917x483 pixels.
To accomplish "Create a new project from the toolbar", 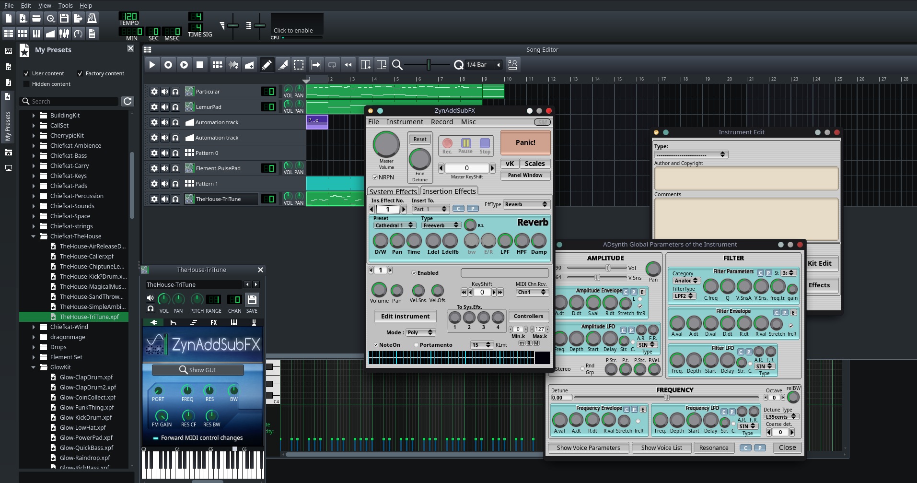I will coord(9,18).
